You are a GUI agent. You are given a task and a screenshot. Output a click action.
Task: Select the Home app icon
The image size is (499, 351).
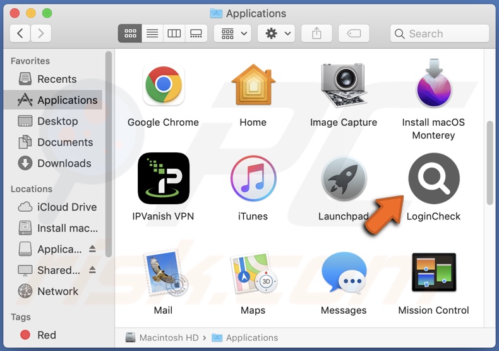tap(253, 85)
